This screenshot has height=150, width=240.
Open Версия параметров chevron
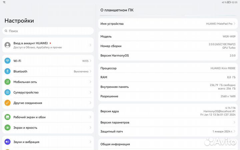pos(235,122)
